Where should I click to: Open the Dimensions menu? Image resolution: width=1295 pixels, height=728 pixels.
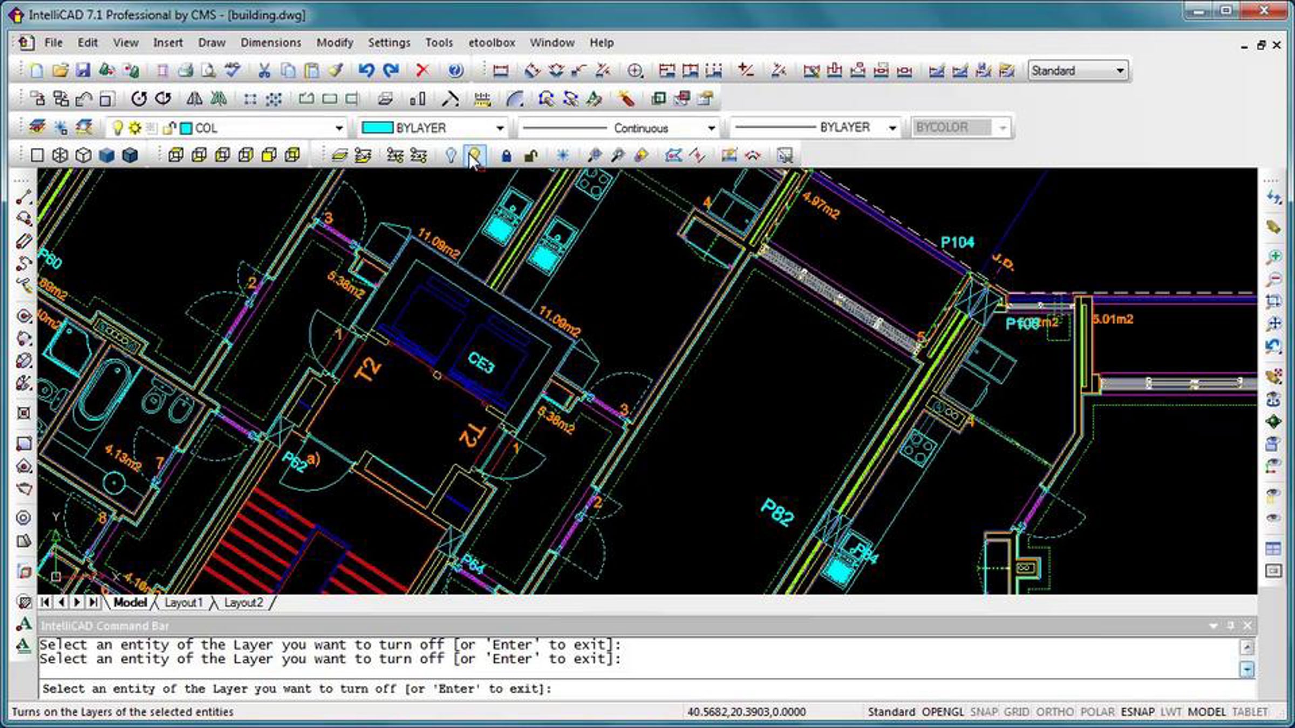270,43
